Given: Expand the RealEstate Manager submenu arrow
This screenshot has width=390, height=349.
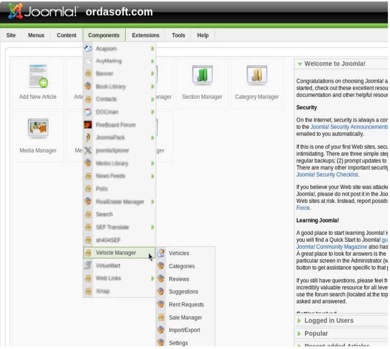Looking at the screenshot, I should pos(152,202).
